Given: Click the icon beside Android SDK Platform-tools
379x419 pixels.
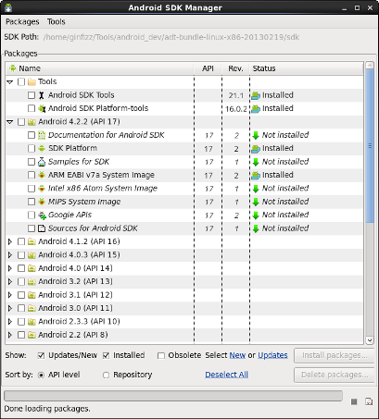Looking at the screenshot, I should (42, 108).
